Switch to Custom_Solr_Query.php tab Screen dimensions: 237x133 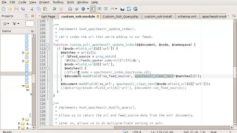pos(120,16)
